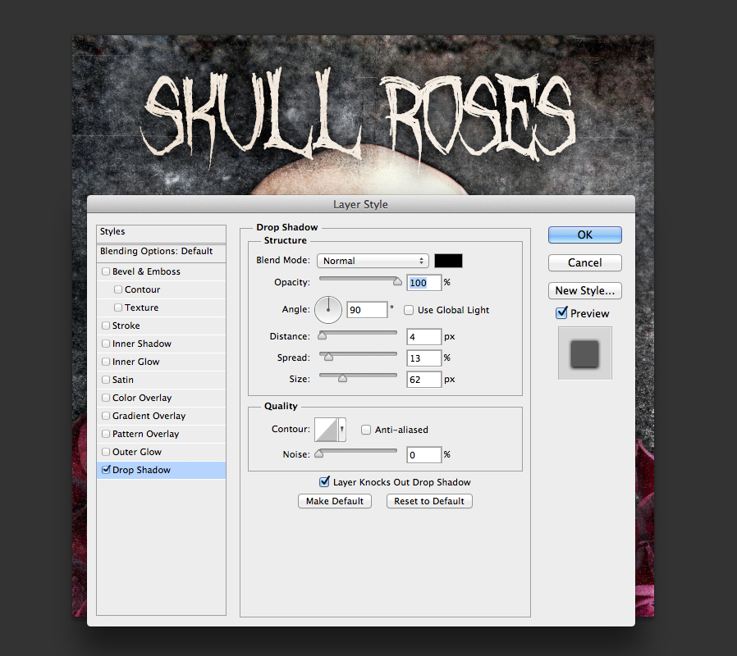This screenshot has height=656, width=737.
Task: Enable Anti-aliased for the contour
Action: tap(365, 429)
